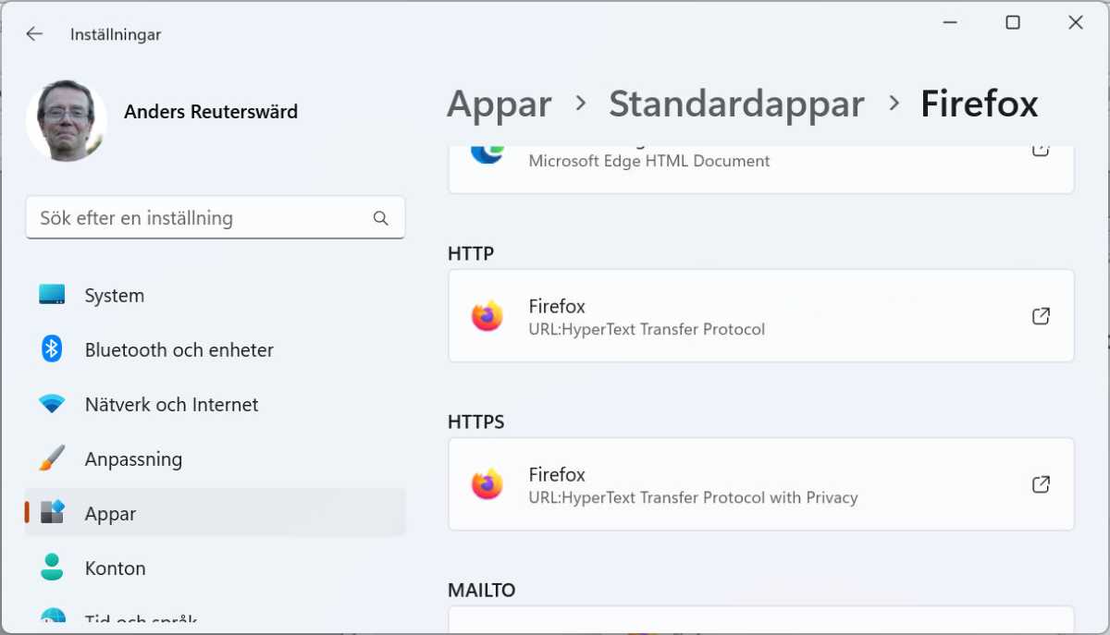The image size is (1110, 635).
Task: Go back to Standardappar breadcrumb
Action: click(736, 104)
